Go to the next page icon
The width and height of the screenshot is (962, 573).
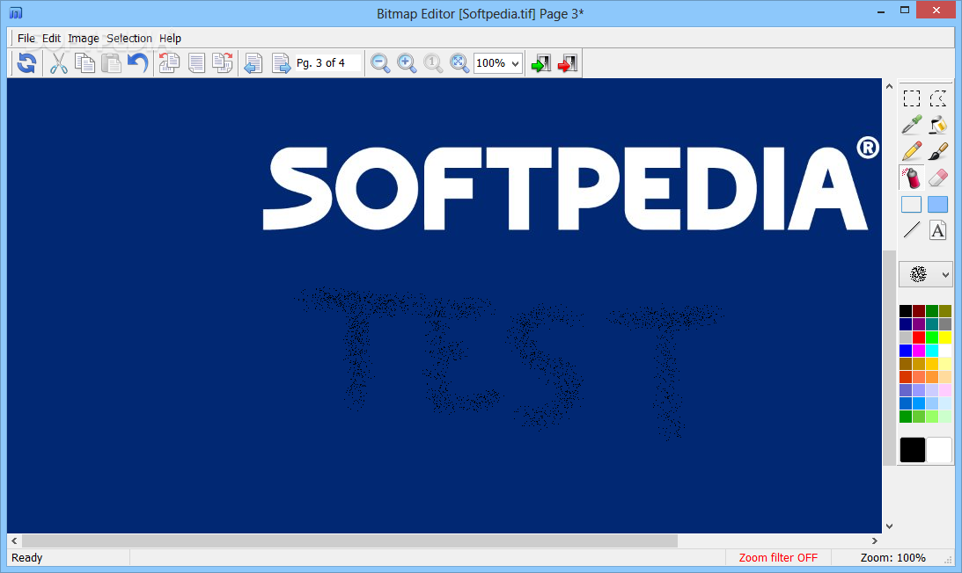pyautogui.click(x=281, y=63)
